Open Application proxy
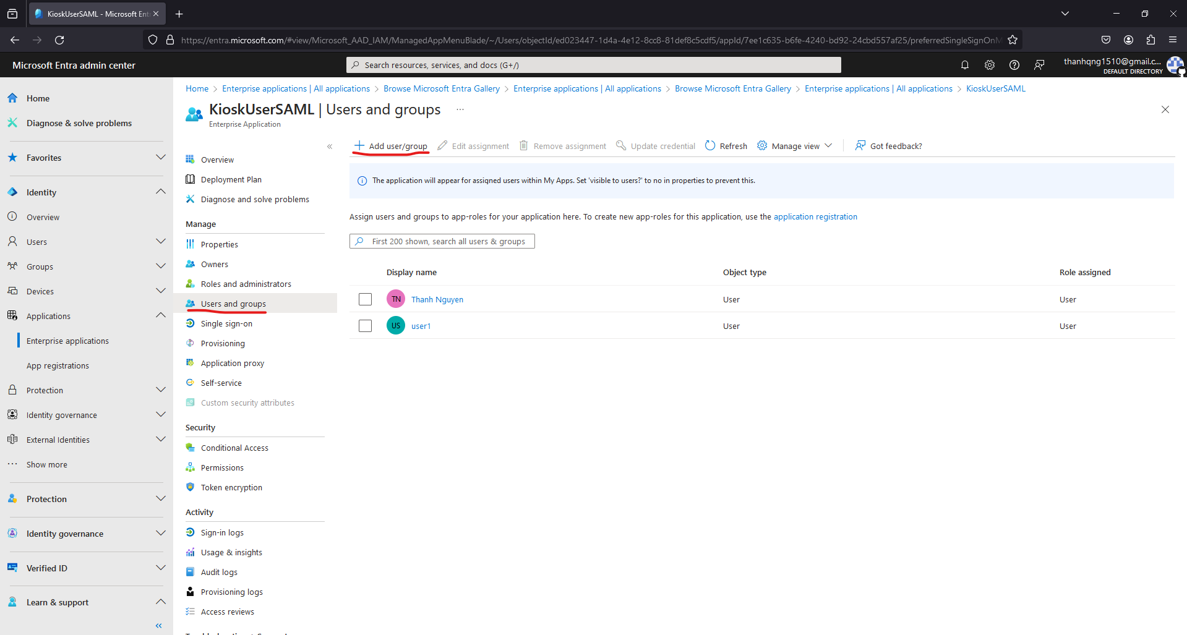The image size is (1187, 635). (232, 363)
